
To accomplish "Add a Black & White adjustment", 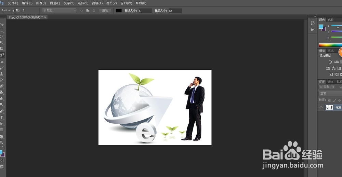I will click(x=339, y=68).
